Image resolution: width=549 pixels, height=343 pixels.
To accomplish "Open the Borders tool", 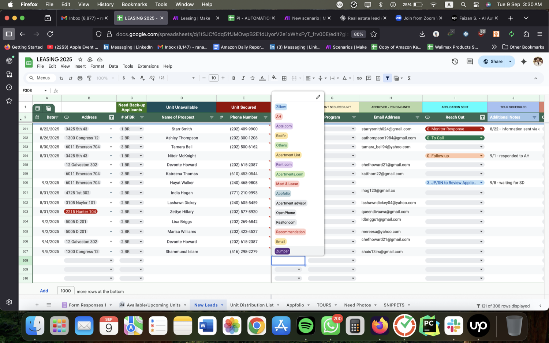I will [284, 78].
